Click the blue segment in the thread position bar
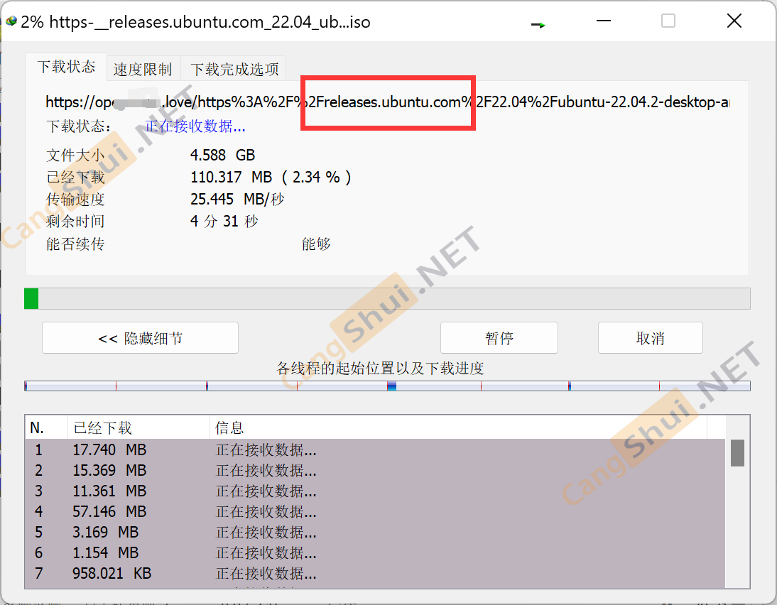 391,386
